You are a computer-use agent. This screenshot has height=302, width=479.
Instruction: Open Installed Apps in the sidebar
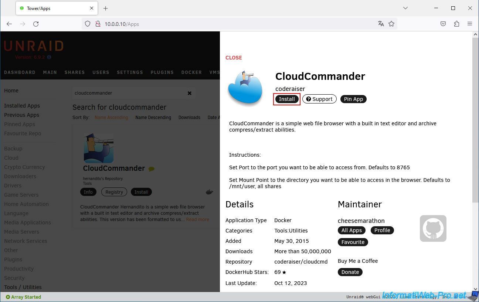(22, 106)
